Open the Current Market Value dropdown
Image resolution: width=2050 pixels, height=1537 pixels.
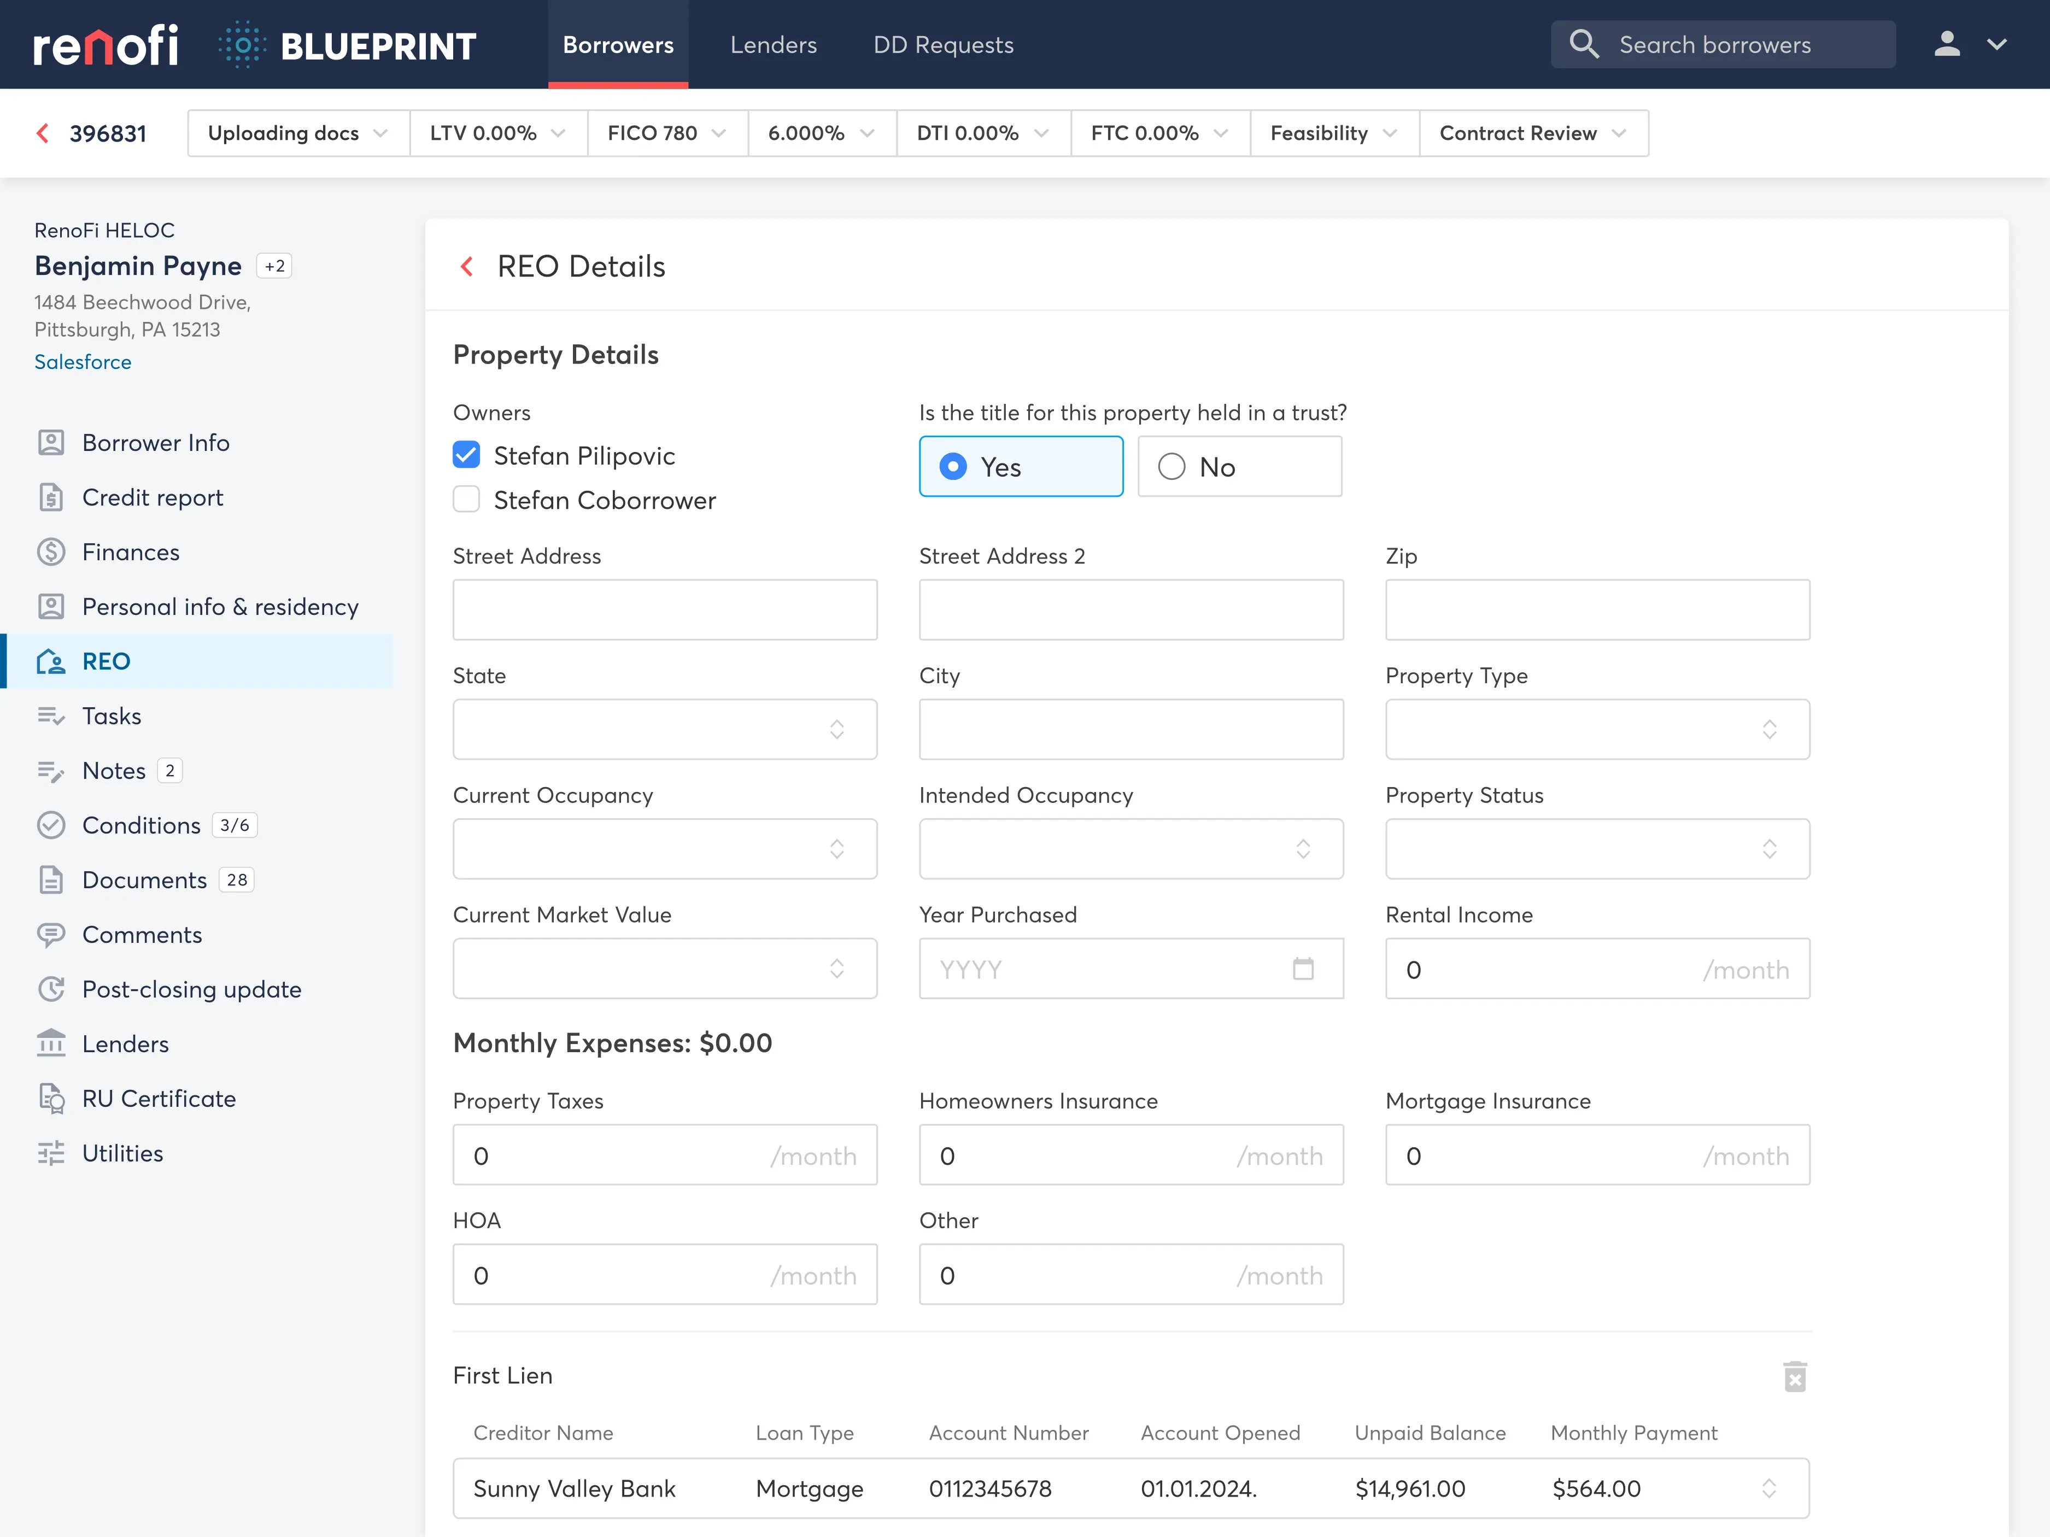(665, 968)
